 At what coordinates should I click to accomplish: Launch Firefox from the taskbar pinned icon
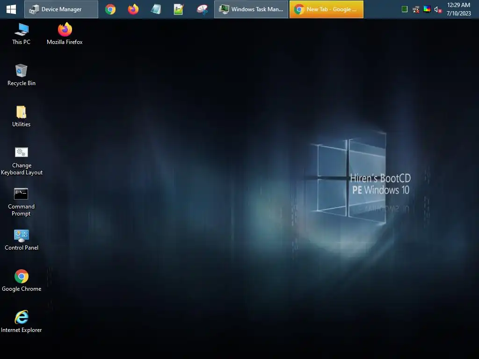click(x=133, y=9)
